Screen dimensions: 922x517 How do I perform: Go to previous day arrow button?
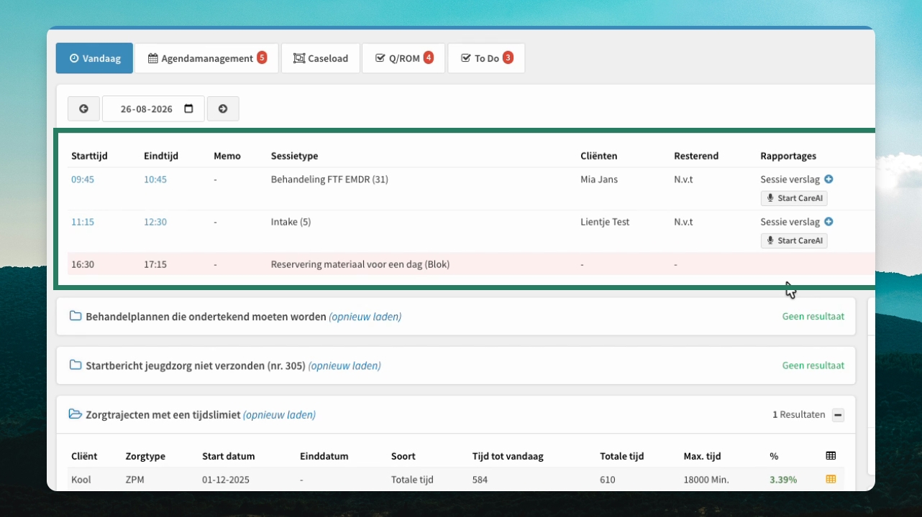[x=83, y=109]
